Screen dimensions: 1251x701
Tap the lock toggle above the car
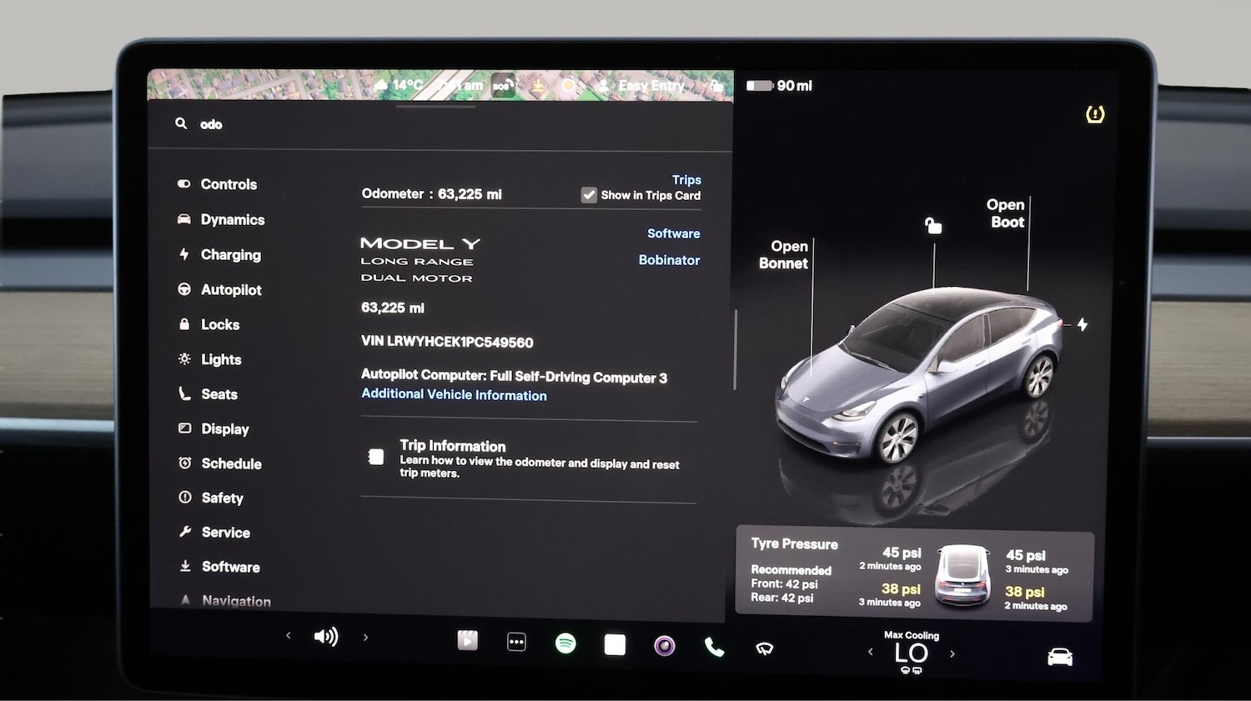pos(932,224)
